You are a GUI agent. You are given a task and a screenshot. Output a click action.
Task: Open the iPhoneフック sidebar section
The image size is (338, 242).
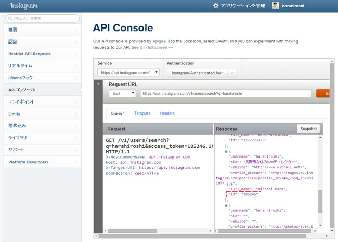[x=43, y=78]
